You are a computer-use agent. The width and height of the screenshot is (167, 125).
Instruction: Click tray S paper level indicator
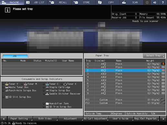[163, 64]
